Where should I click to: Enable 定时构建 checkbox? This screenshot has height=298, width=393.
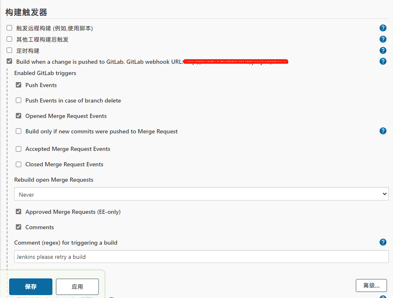9,50
